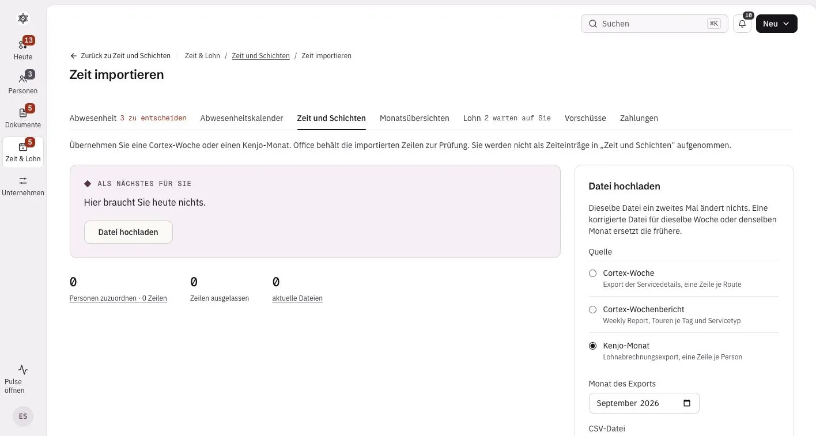
Task: Open the Unternehmen sidebar settings
Action: [x=23, y=185]
